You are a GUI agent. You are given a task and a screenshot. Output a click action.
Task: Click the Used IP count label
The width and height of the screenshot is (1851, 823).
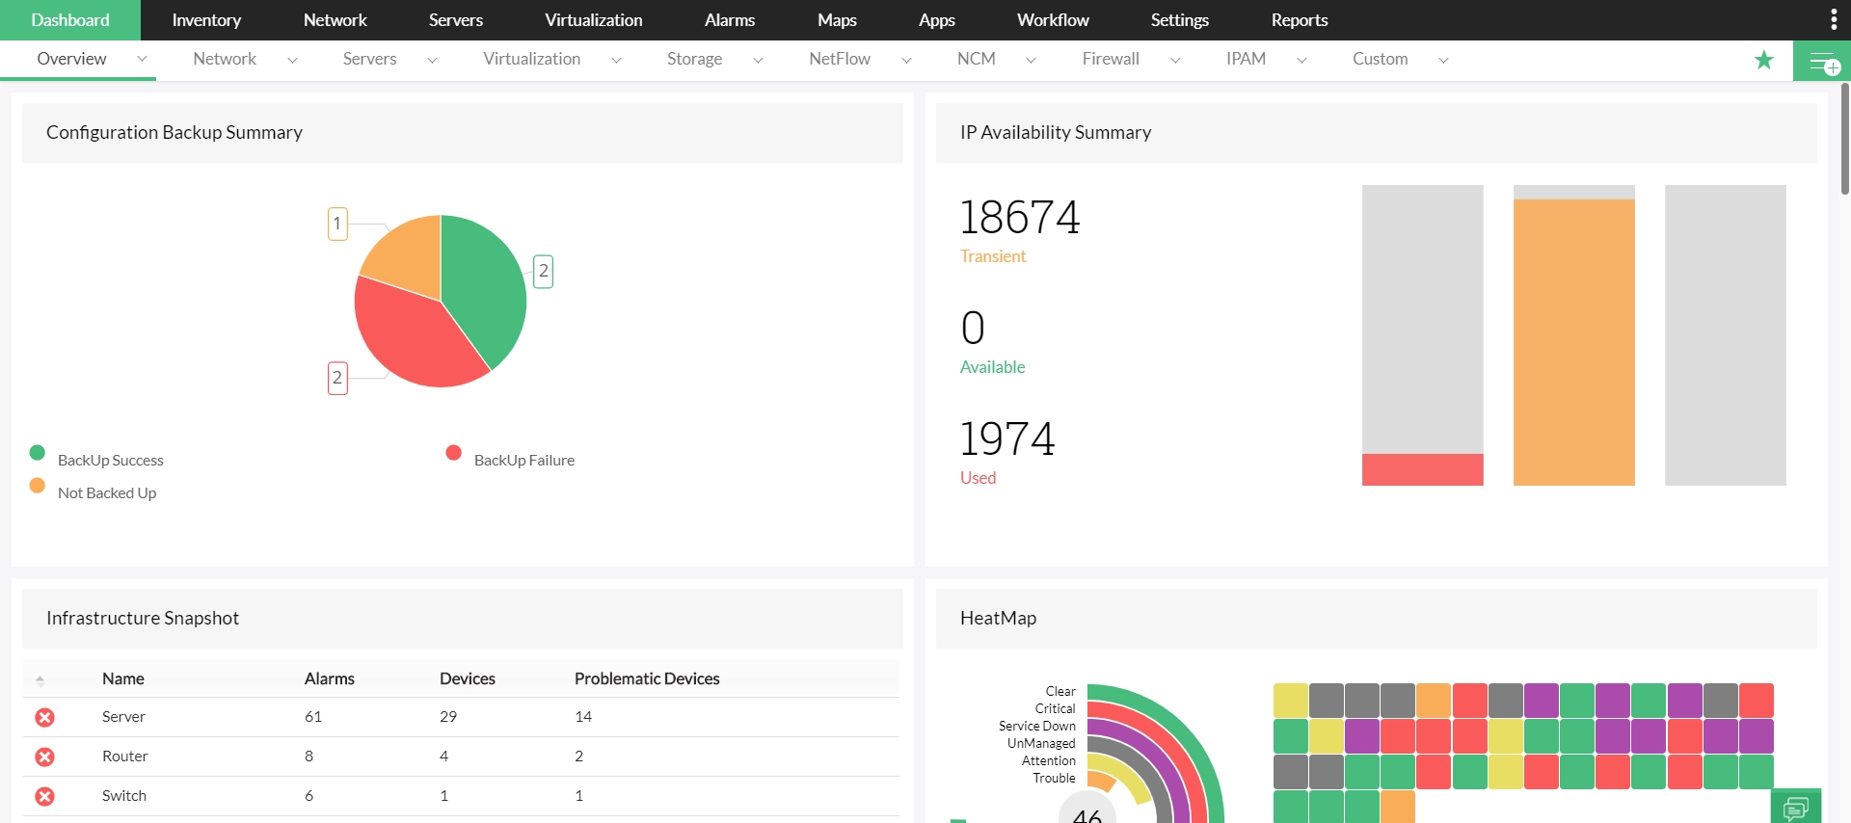coord(978,478)
